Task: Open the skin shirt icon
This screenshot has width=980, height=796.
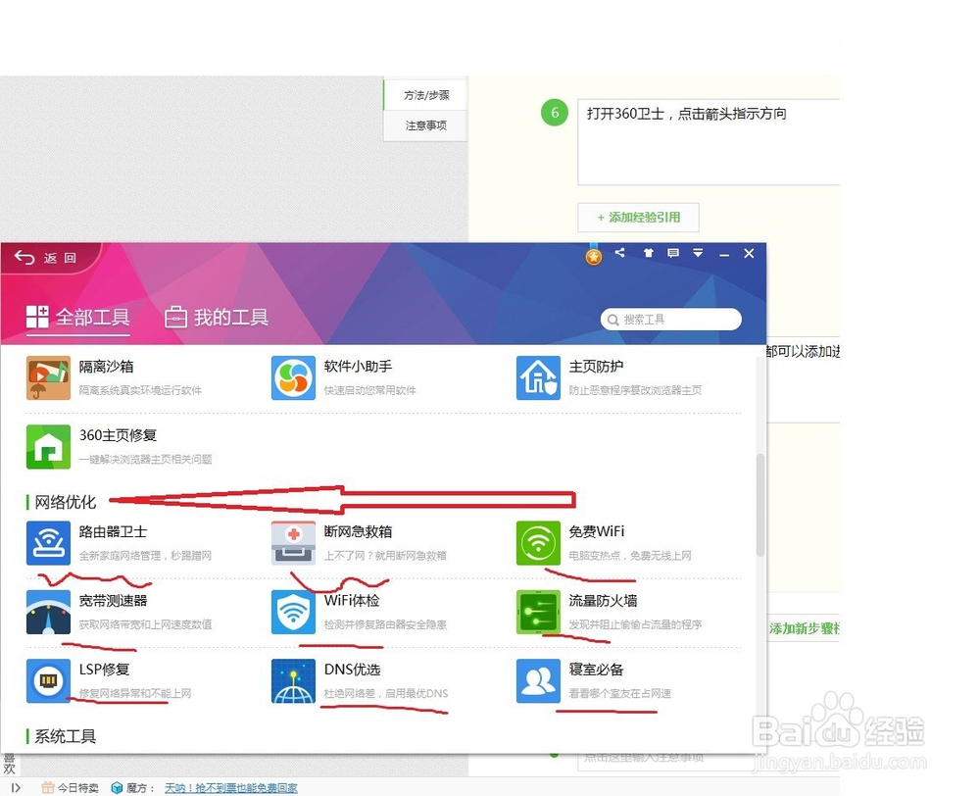Action: point(648,253)
